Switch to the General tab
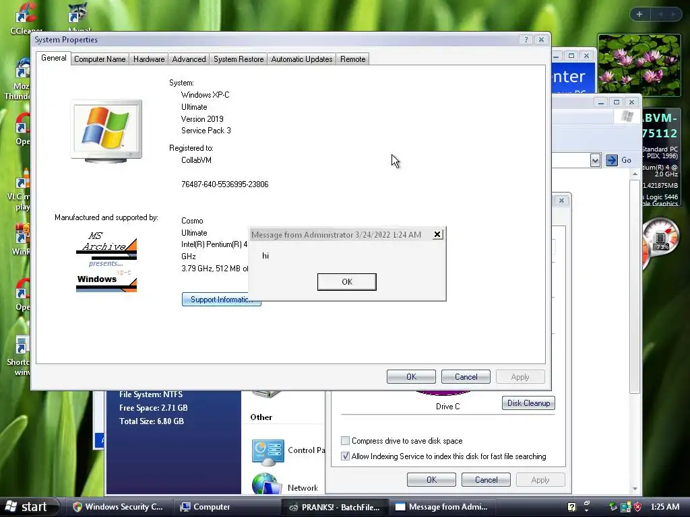The width and height of the screenshot is (690, 517). tap(54, 58)
